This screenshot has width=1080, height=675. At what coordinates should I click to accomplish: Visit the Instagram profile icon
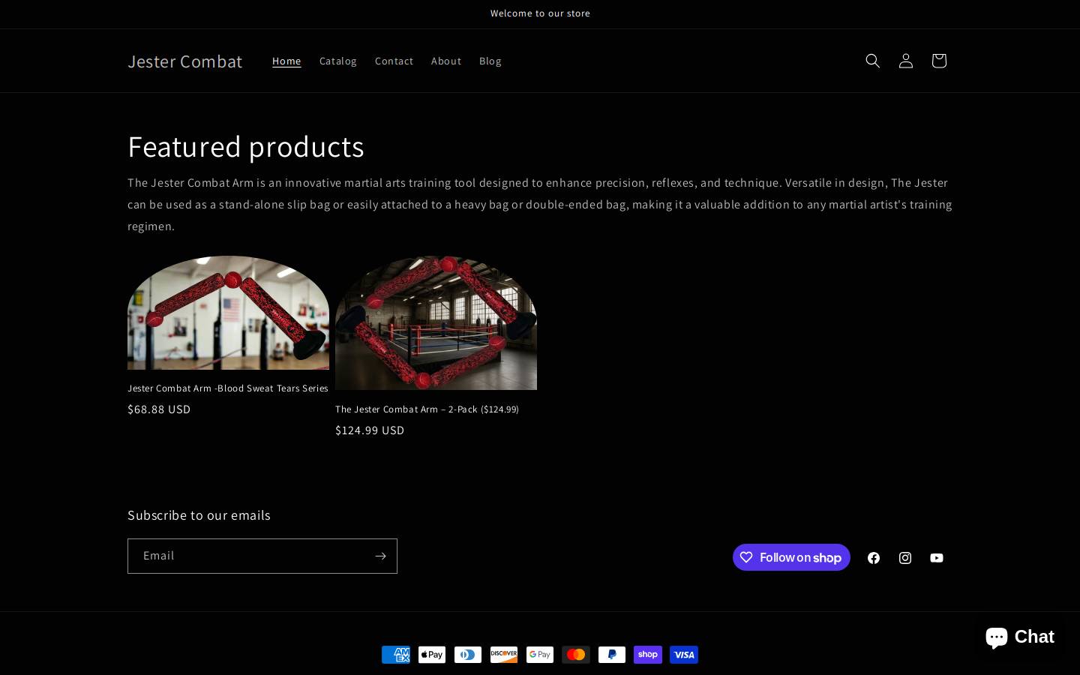905,557
